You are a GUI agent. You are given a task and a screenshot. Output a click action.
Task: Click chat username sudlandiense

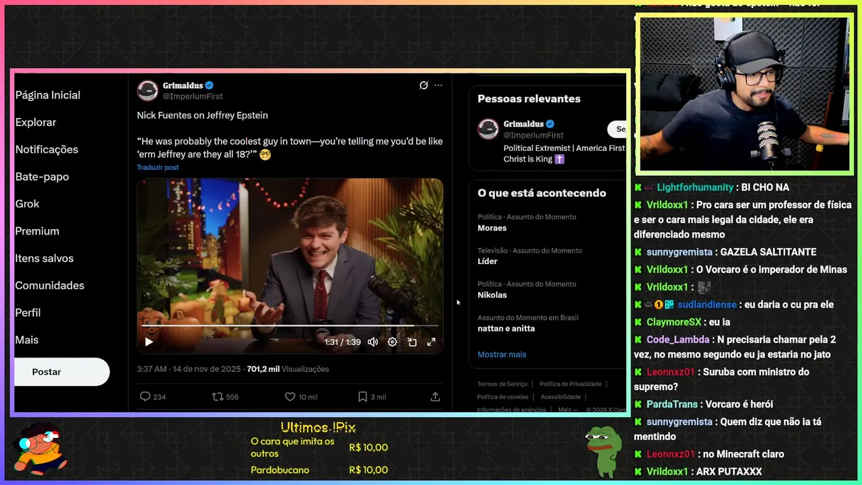(707, 304)
